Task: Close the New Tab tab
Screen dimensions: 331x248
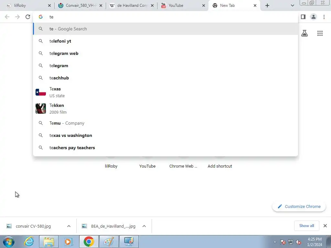Action: click(255, 5)
